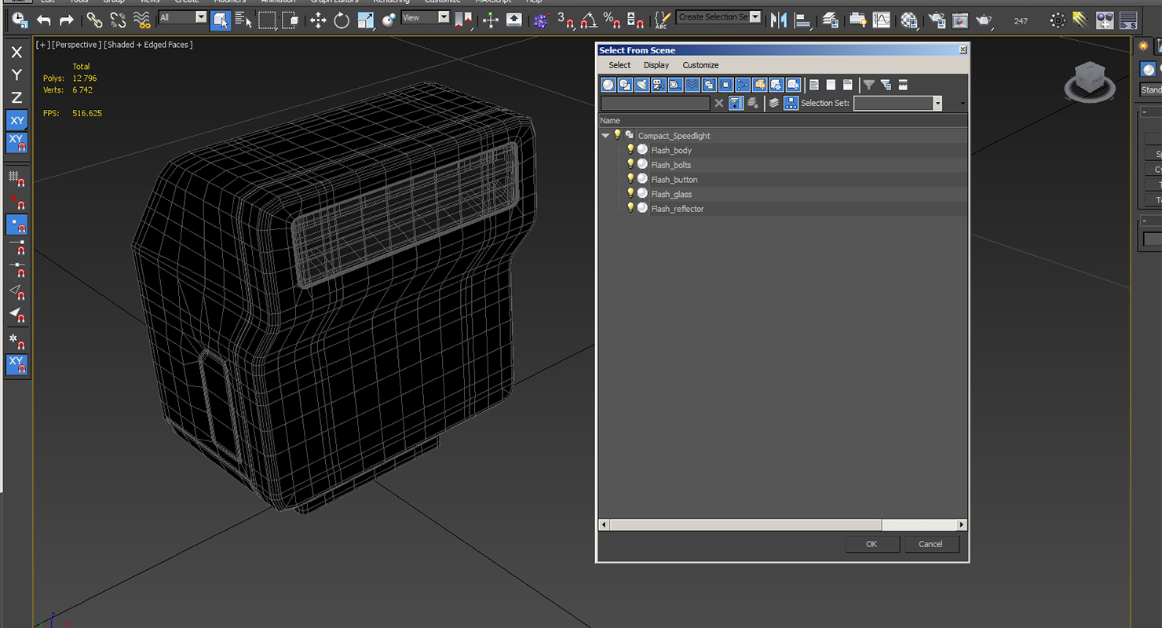Collapse the Compact_Speedlight tree node
The width and height of the screenshot is (1162, 628).
coord(605,136)
